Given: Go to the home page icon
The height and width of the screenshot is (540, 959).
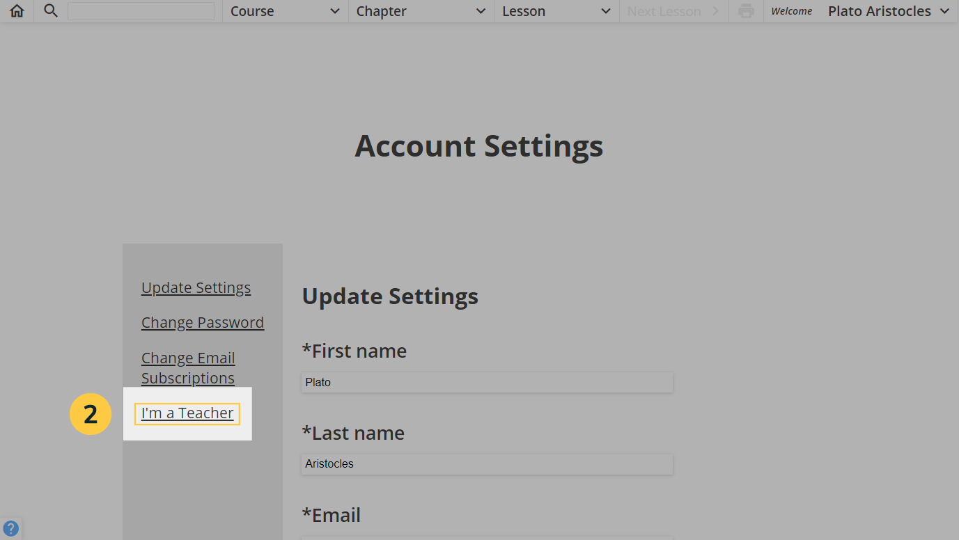Looking at the screenshot, I should (17, 11).
